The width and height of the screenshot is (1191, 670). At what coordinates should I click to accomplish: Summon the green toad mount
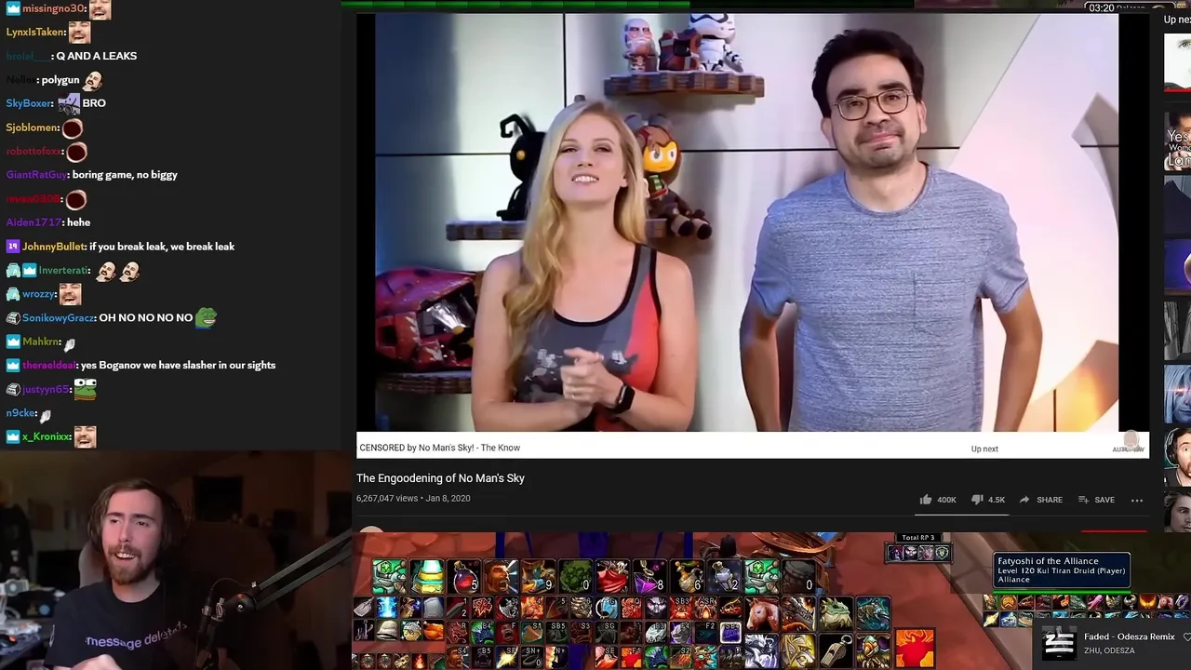coord(836,613)
